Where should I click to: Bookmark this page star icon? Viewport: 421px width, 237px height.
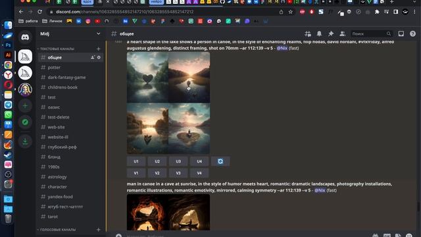pyautogui.click(x=291, y=12)
